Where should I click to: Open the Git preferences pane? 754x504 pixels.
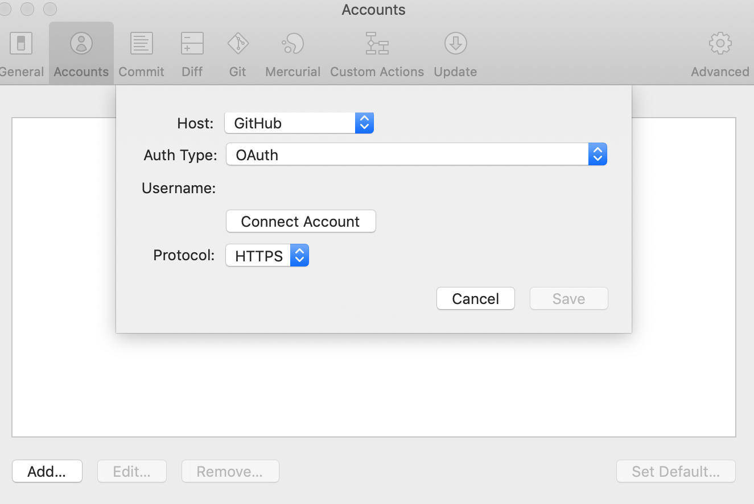[238, 55]
